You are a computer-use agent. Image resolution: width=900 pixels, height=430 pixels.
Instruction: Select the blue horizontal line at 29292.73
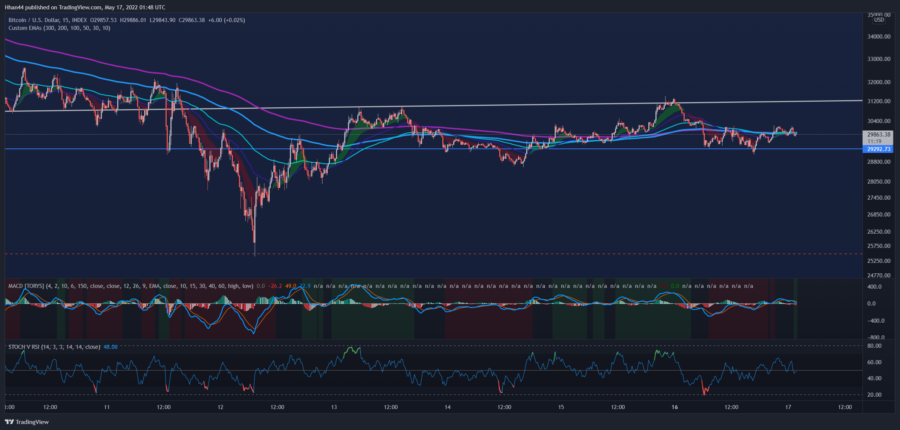click(433, 149)
